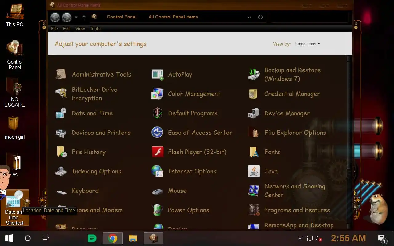Open the Flash Player icon

[x=157, y=152]
